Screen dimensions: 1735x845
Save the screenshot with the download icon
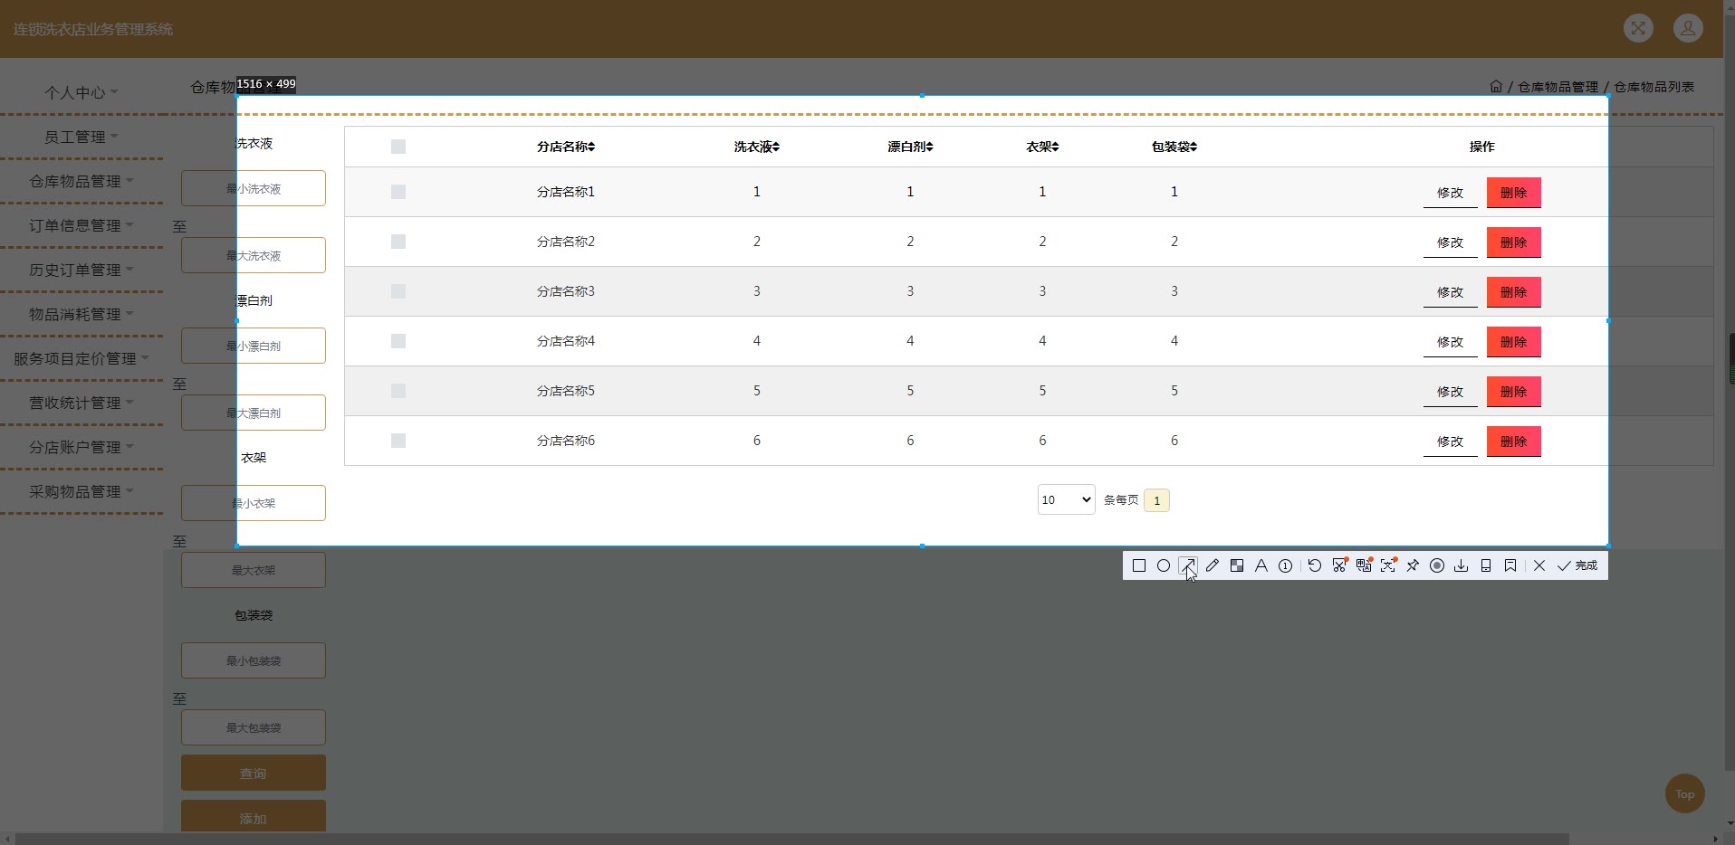[1462, 565]
